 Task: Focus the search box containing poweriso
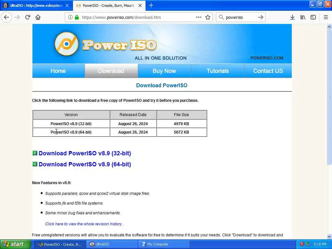(240, 17)
